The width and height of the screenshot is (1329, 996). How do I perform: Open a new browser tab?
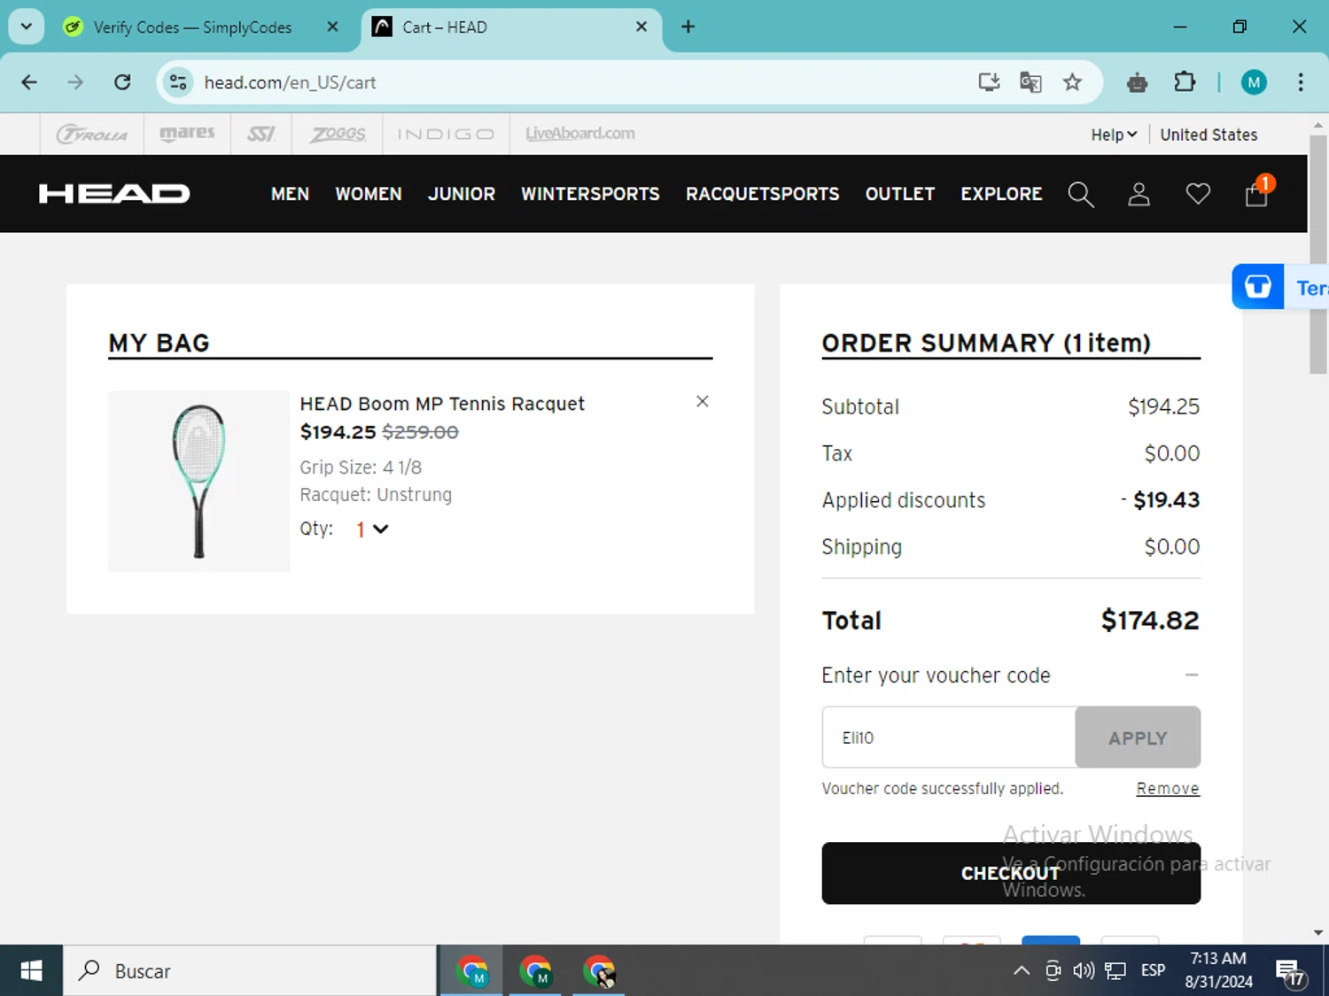(688, 27)
